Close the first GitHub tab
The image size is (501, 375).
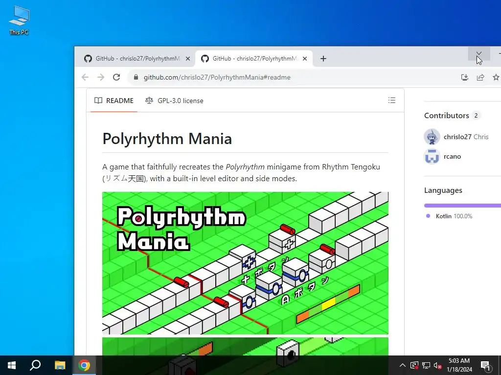188,59
